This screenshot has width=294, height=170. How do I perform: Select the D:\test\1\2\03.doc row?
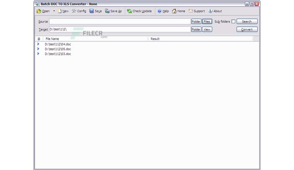coord(147,54)
